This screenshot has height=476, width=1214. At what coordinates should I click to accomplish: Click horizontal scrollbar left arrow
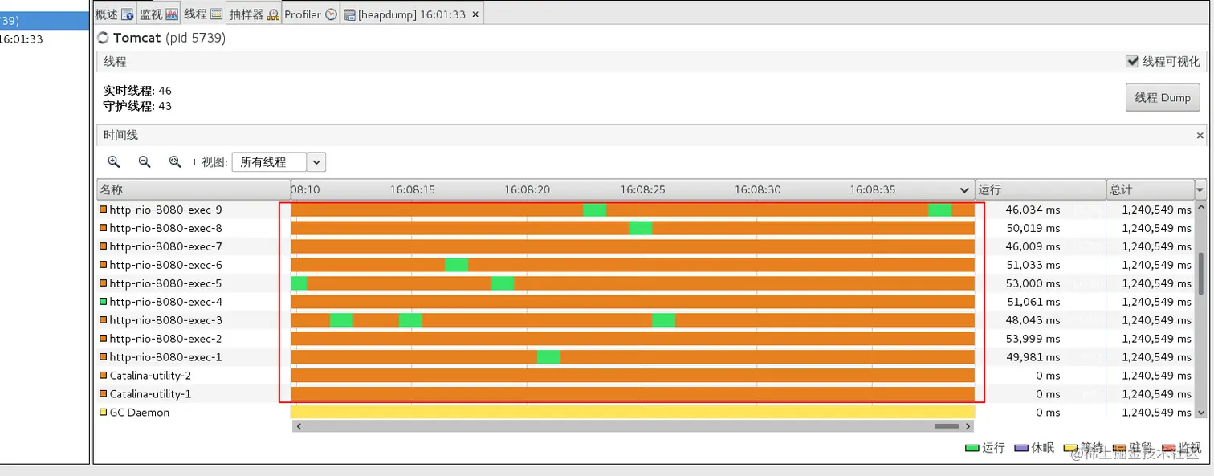tap(299, 426)
